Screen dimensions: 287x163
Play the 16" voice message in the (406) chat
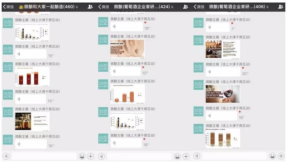point(222,116)
